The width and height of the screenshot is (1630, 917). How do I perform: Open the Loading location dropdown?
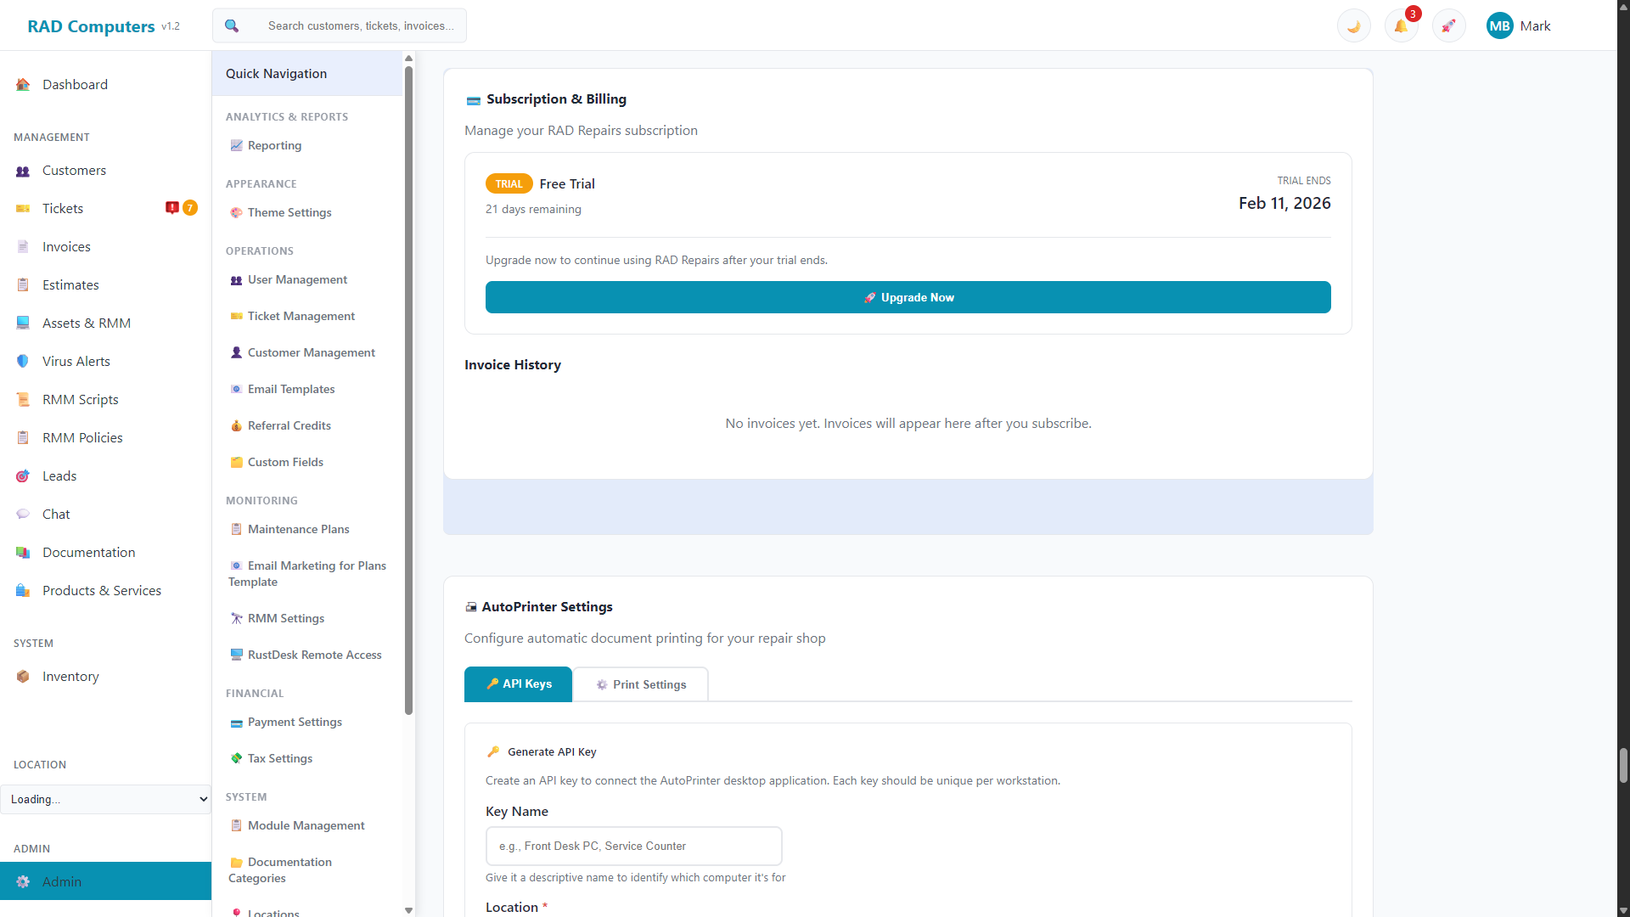point(105,799)
